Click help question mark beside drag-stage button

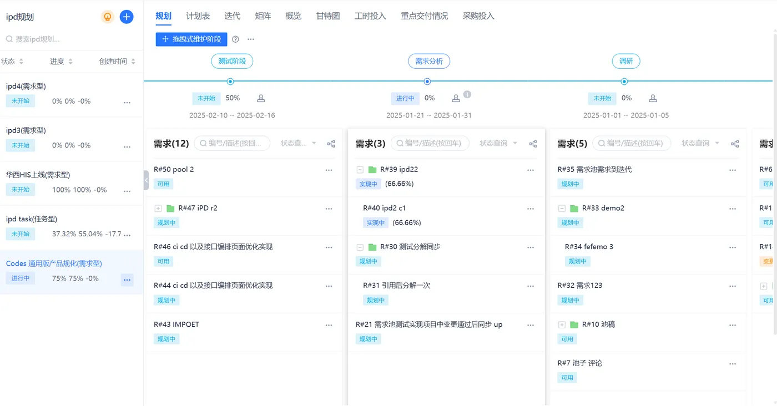(235, 39)
